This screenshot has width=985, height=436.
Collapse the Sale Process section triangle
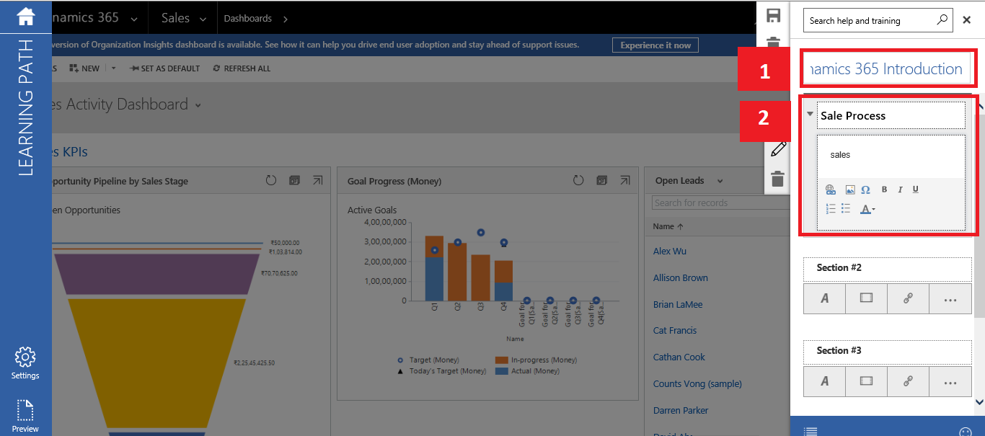[810, 114]
